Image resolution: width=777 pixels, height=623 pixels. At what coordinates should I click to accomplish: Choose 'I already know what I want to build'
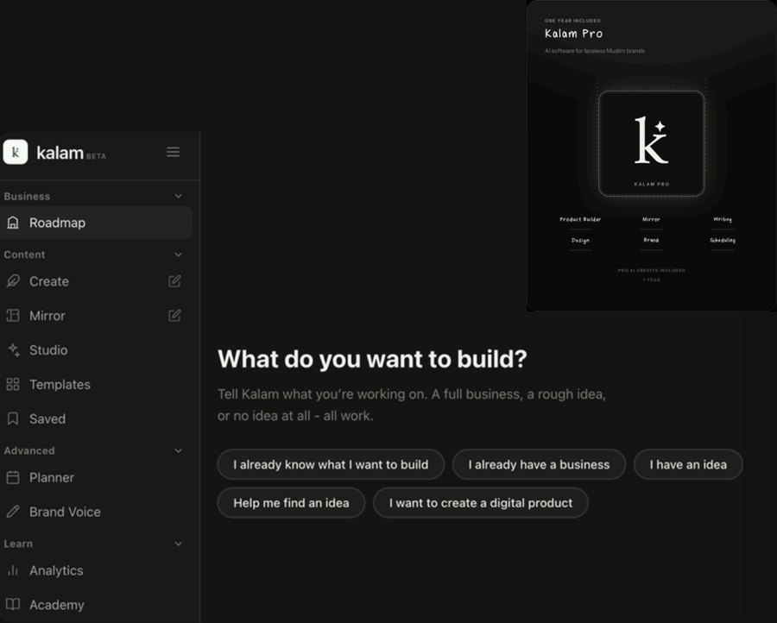click(331, 464)
